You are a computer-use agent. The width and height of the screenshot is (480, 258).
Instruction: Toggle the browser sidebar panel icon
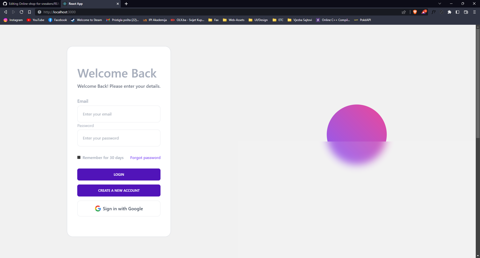click(457, 12)
